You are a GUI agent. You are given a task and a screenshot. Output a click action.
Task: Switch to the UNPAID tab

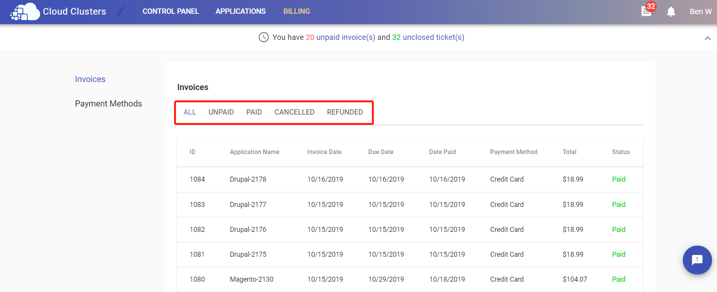(221, 112)
